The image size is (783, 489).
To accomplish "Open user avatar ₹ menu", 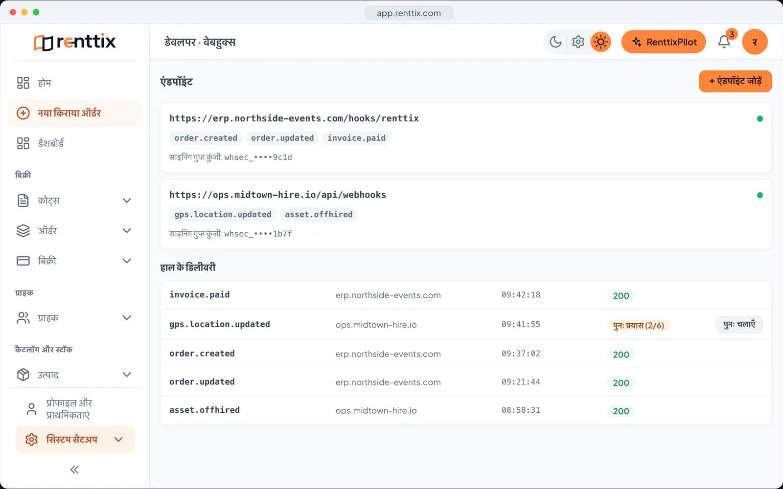I will (x=755, y=42).
